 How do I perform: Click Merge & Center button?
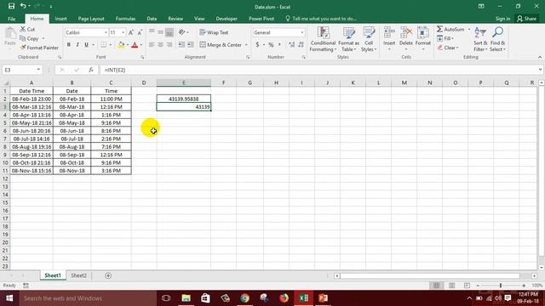[x=221, y=45]
